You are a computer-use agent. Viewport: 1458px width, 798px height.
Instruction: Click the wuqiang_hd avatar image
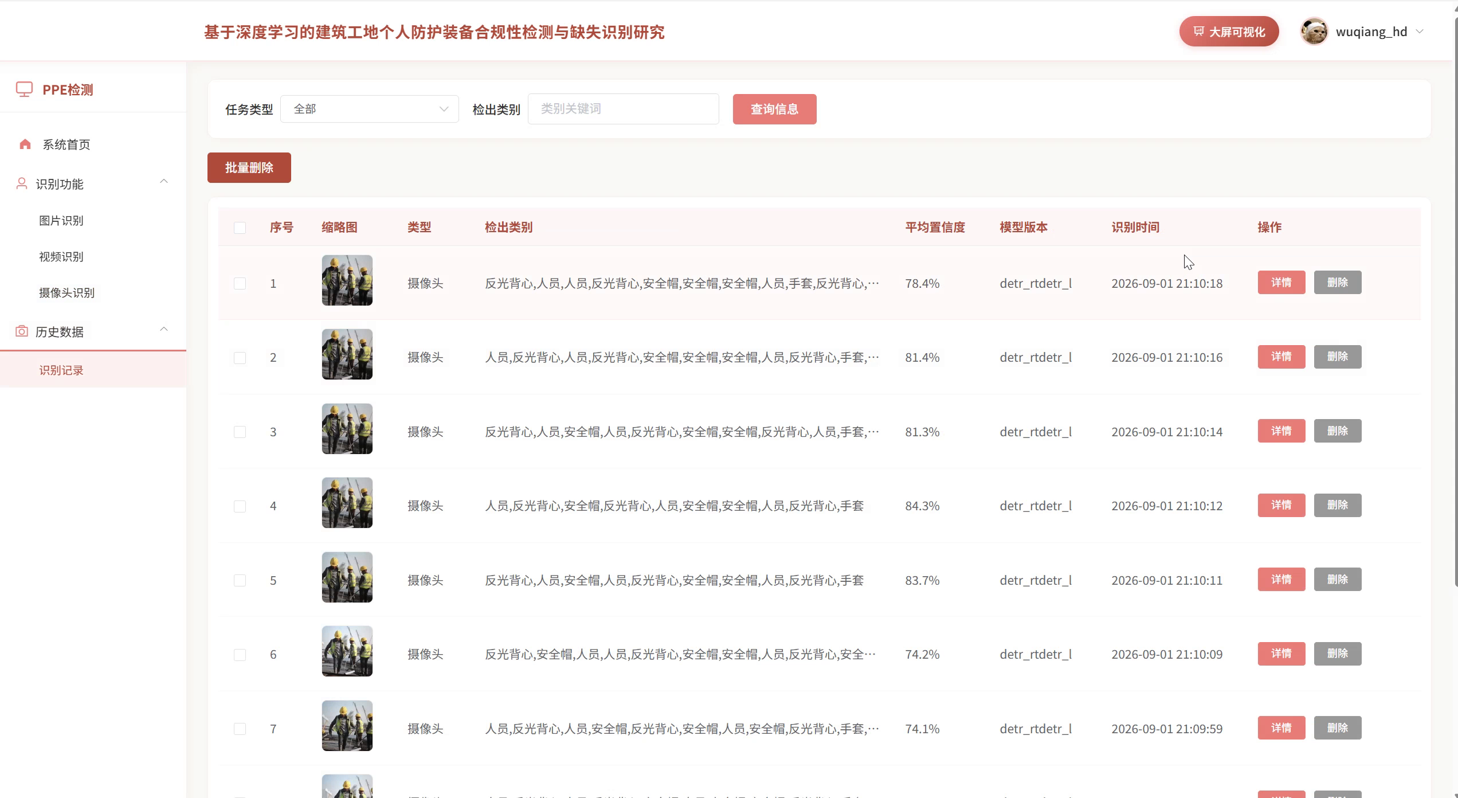(1314, 32)
